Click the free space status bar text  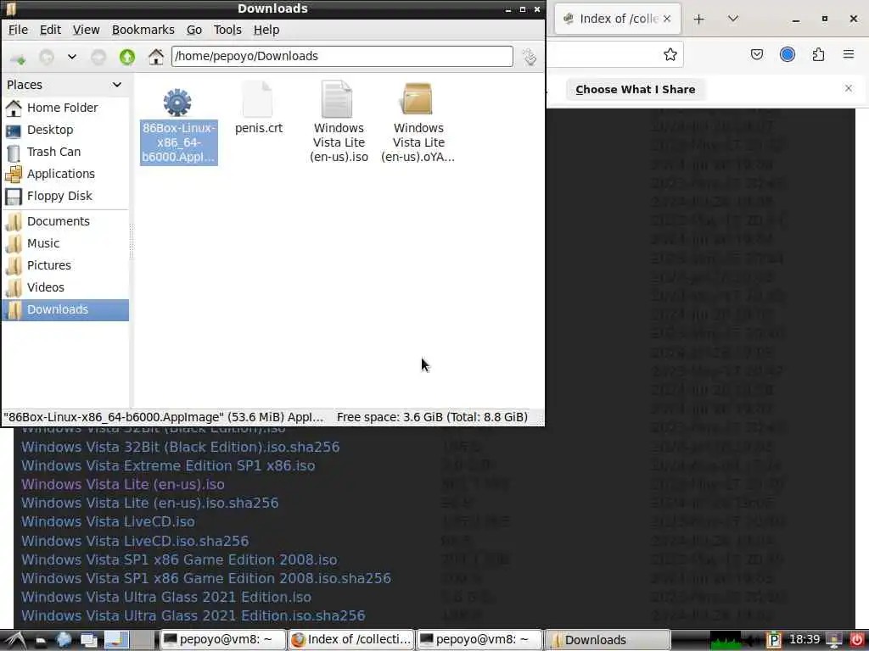pyautogui.click(x=432, y=417)
